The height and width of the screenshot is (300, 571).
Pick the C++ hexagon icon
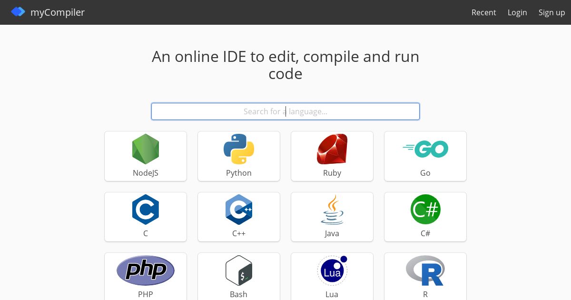point(239,210)
